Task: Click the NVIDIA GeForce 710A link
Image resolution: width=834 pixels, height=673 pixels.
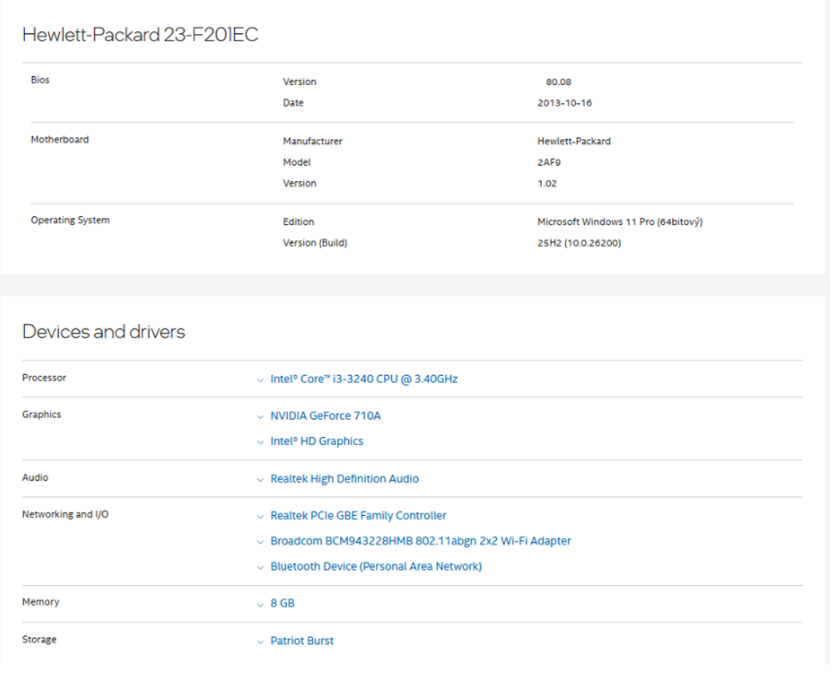Action: point(326,416)
